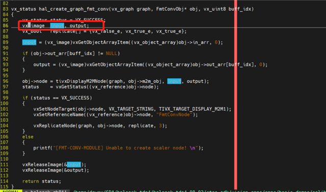
Task: Click status at the start of line 97
Action: click(31, 87)
